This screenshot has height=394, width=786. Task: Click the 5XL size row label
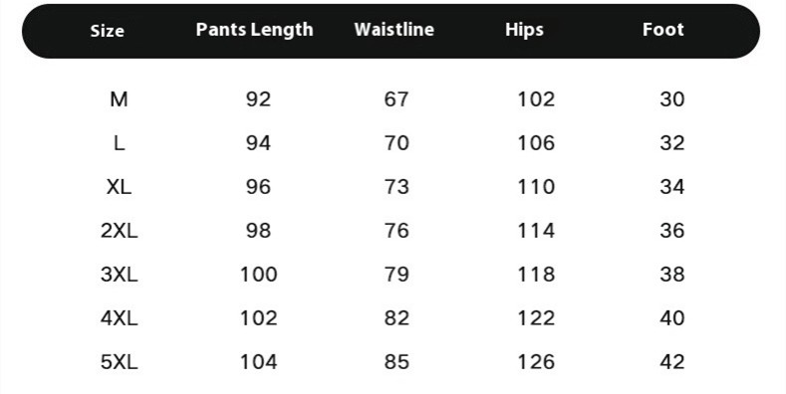(119, 362)
